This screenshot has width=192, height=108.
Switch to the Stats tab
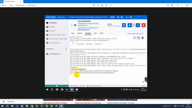pos(101,33)
